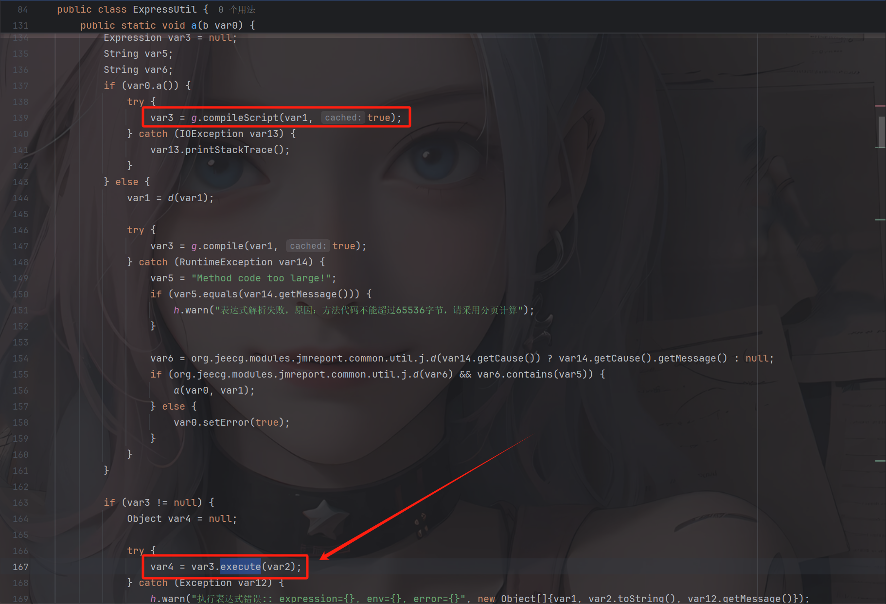Click gutter line number 154
886x604 pixels.
(20, 358)
